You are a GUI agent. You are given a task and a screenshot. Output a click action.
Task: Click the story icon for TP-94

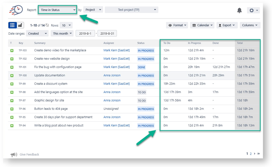tap(12, 126)
